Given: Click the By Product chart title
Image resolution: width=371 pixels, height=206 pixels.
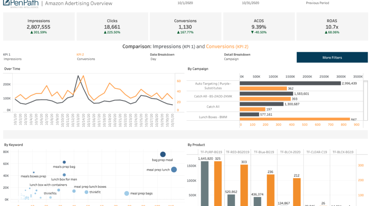Looking at the screenshot, I should pyautogui.click(x=196, y=145).
